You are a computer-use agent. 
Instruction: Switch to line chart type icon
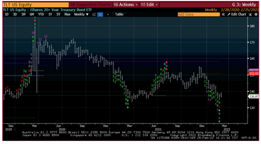pos(94,14)
